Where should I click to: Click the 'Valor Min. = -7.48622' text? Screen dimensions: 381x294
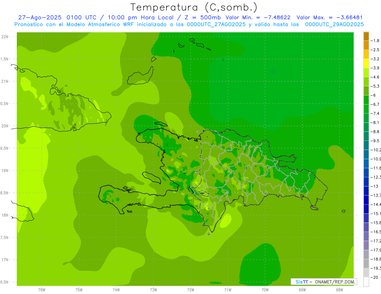tap(258, 17)
